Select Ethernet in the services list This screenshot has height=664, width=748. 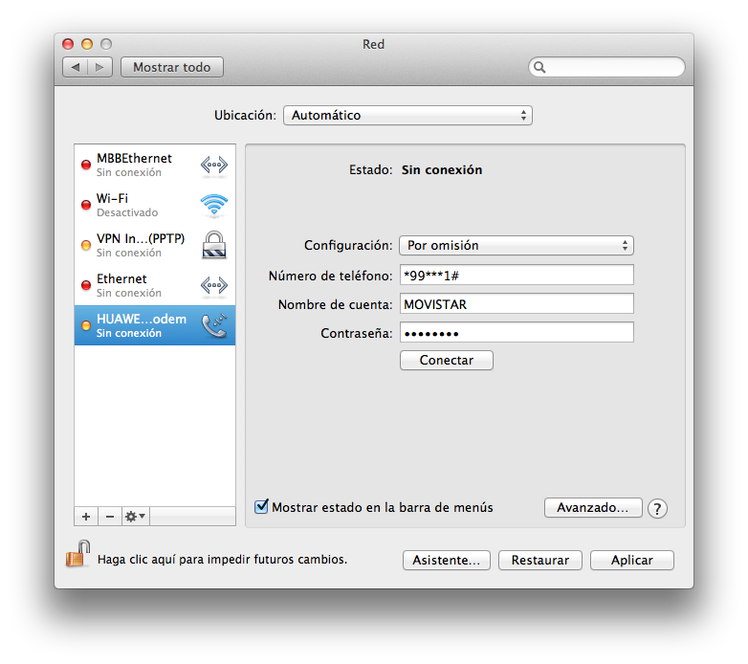click(x=155, y=285)
